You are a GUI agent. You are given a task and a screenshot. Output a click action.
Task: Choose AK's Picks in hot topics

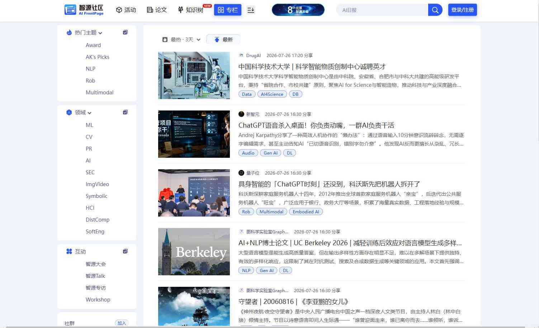click(x=98, y=57)
